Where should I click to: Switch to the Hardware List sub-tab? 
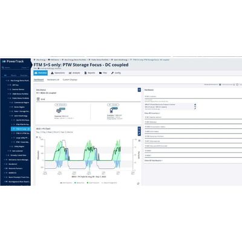(x=53, y=80)
